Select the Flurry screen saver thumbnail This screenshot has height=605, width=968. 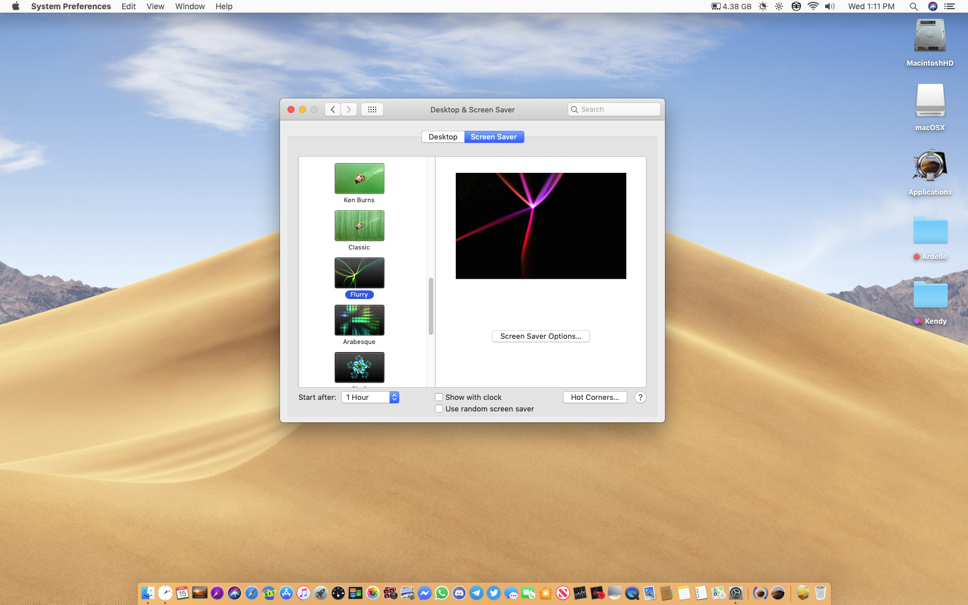tap(360, 273)
